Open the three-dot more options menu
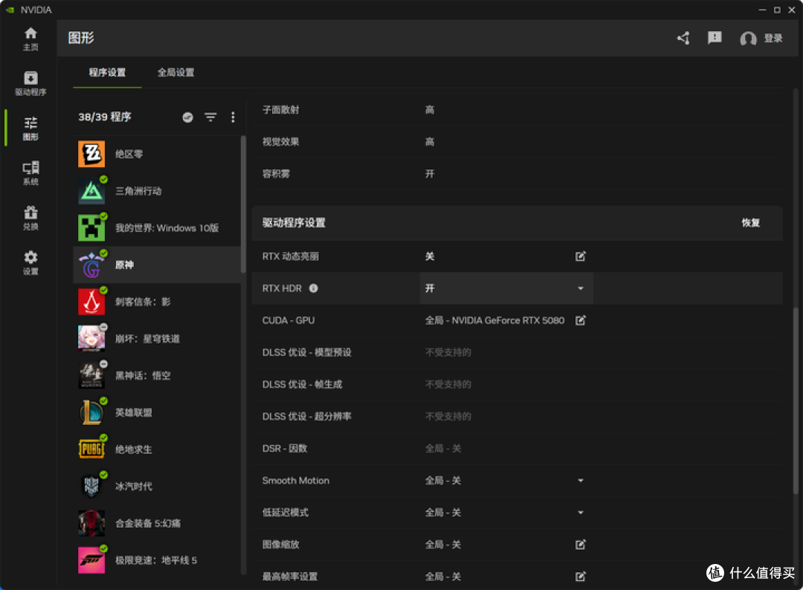The width and height of the screenshot is (803, 590). pyautogui.click(x=233, y=117)
